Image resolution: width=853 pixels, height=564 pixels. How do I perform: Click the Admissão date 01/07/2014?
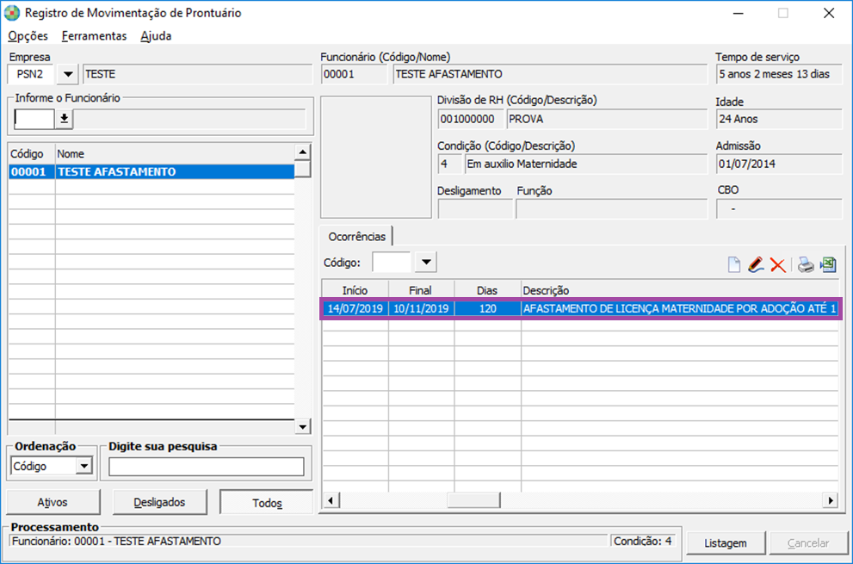coord(779,164)
